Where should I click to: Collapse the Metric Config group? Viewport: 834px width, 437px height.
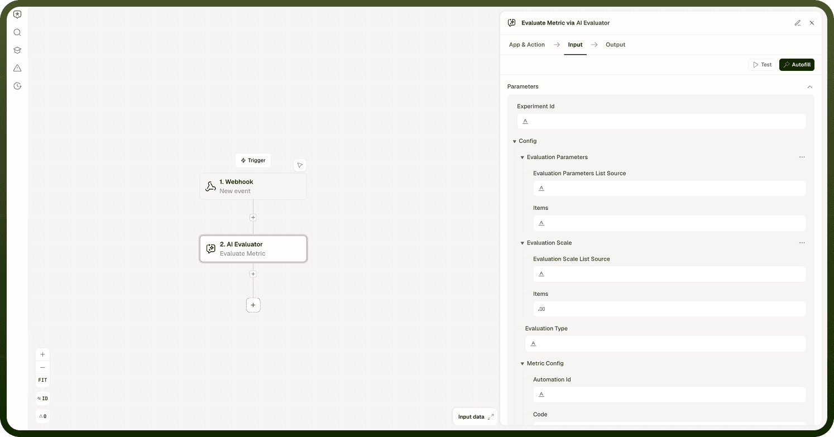pos(523,363)
